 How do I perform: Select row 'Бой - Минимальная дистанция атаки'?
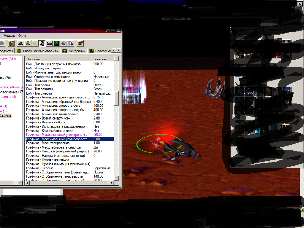70,72
